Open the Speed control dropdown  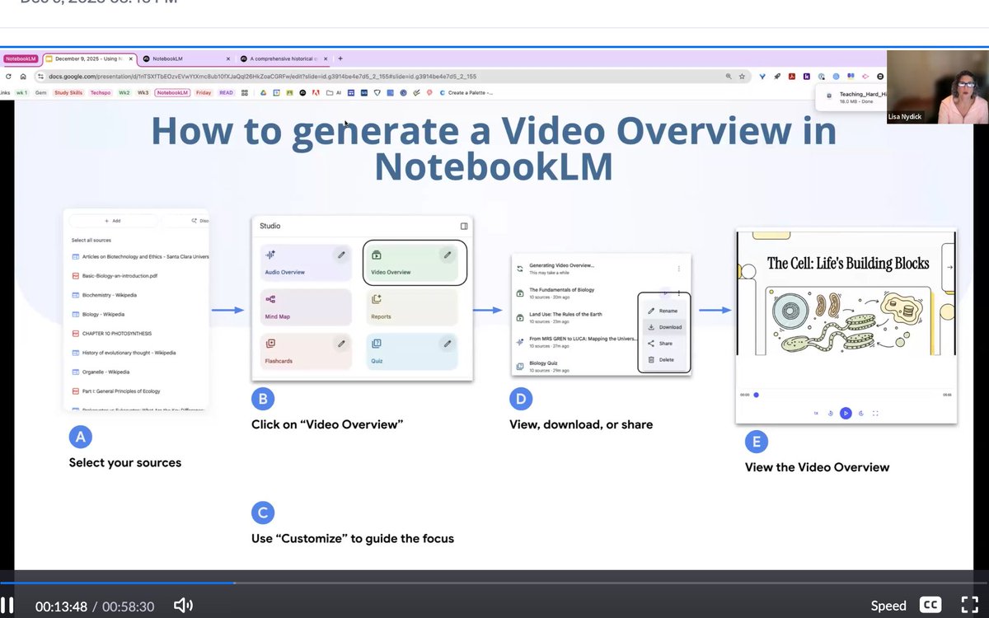(888, 604)
